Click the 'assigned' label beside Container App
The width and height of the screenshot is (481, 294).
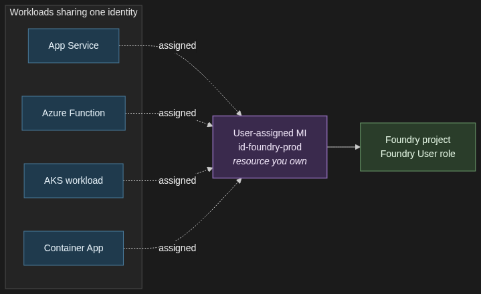coord(177,248)
